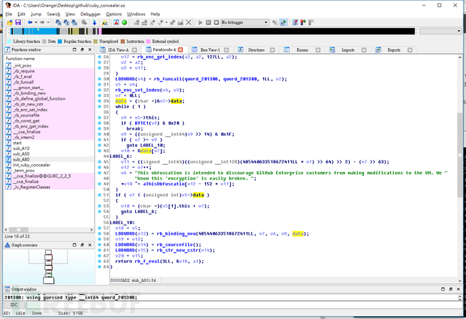This screenshot has width=466, height=319.
Task: Select sub_A80 in function list
Action: coord(21,159)
